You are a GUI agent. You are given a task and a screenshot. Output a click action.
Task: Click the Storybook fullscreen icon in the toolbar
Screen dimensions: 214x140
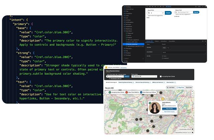203,7
